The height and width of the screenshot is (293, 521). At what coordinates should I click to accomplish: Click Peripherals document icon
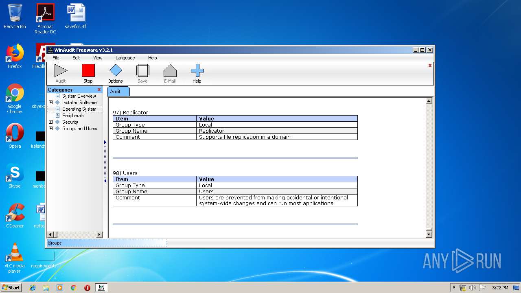[x=57, y=116]
